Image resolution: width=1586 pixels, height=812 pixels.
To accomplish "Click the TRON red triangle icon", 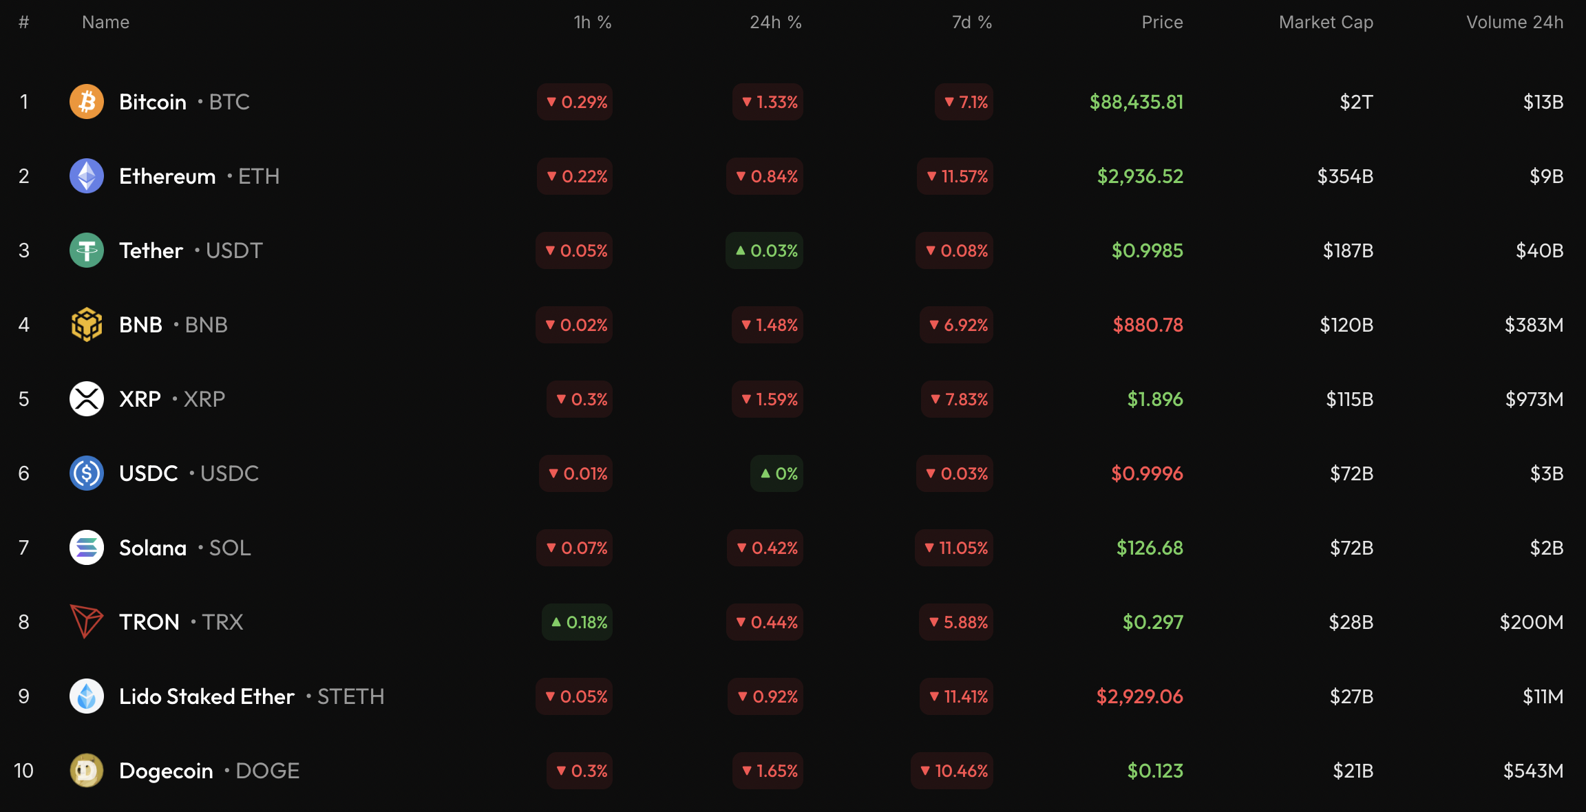I will (87, 622).
